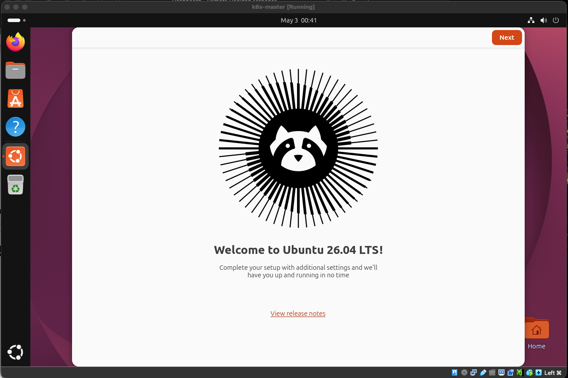Image resolution: width=568 pixels, height=378 pixels.
Task: Click the volume speaker icon in top bar
Action: pyautogui.click(x=544, y=20)
